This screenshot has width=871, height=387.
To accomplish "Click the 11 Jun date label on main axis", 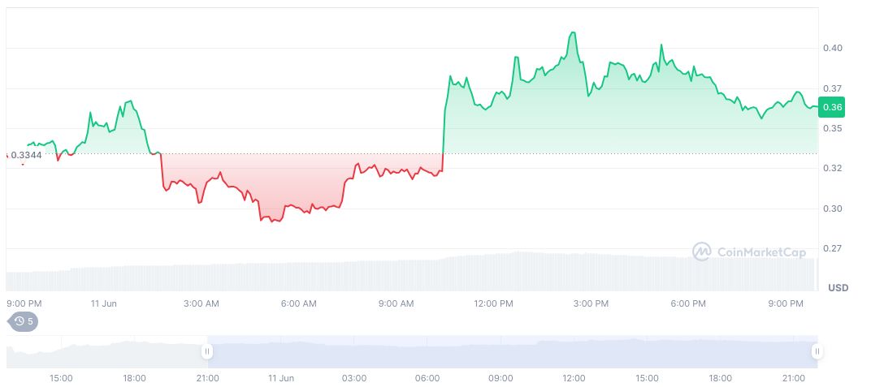I will coord(104,303).
